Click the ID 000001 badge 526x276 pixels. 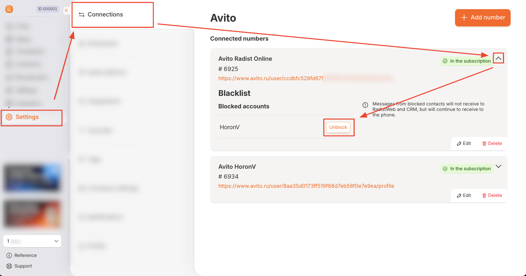(48, 9)
